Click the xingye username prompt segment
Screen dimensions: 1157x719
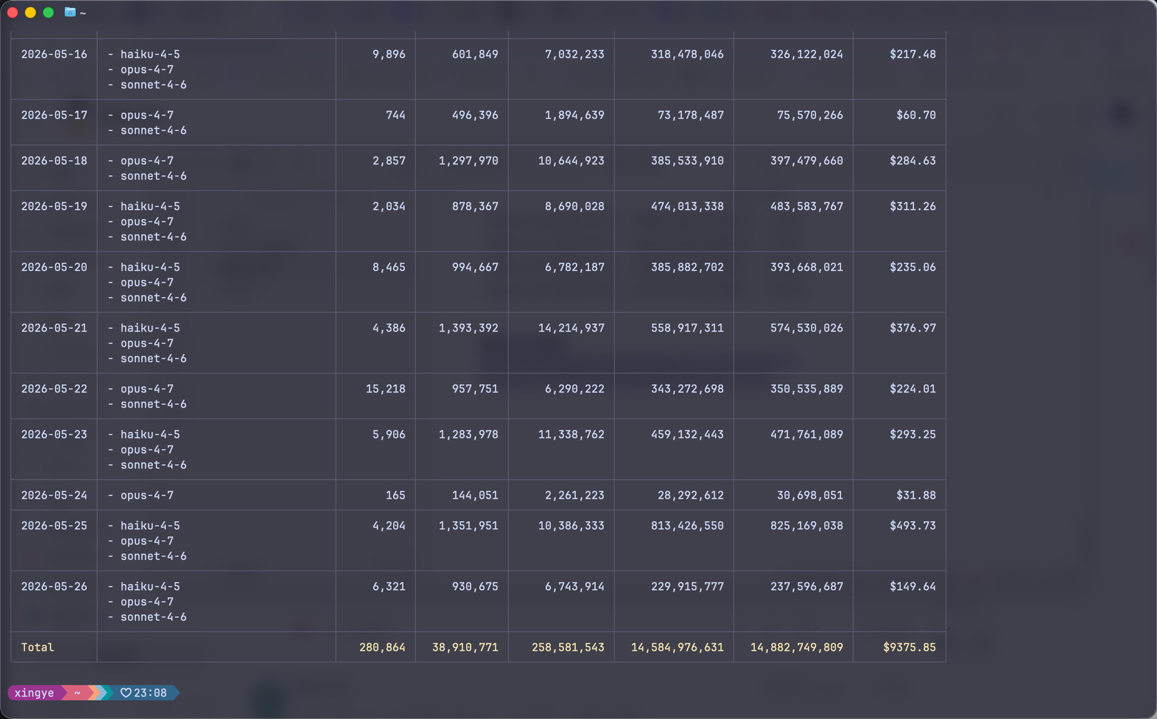tap(34, 693)
